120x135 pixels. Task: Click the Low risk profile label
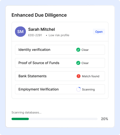pos(59,35)
